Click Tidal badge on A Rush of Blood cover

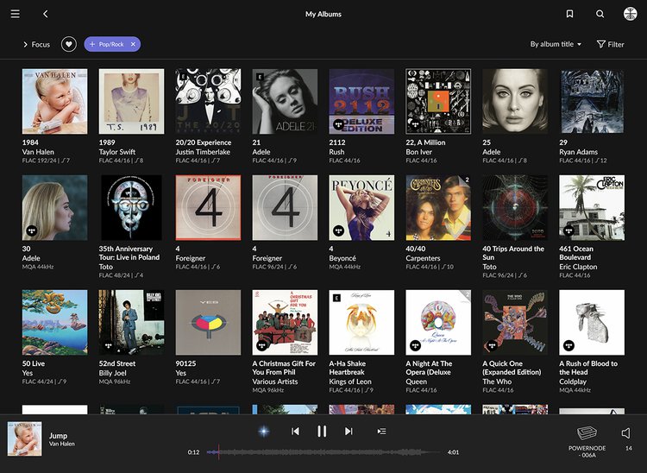point(569,345)
